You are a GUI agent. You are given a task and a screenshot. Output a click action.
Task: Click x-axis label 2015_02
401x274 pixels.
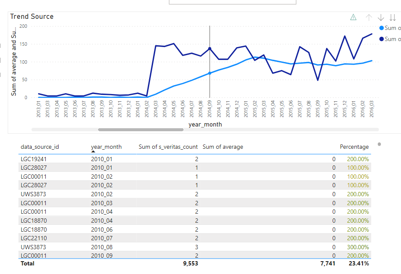(x=255, y=109)
